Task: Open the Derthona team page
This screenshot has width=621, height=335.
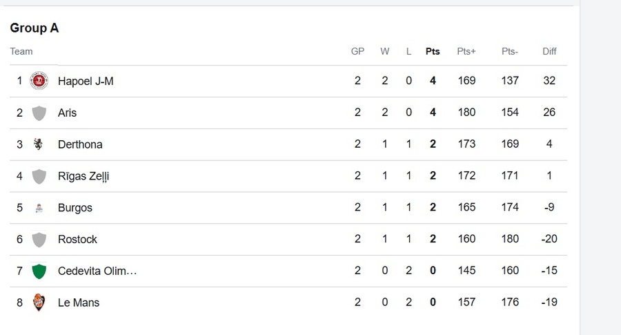Action: coord(80,144)
